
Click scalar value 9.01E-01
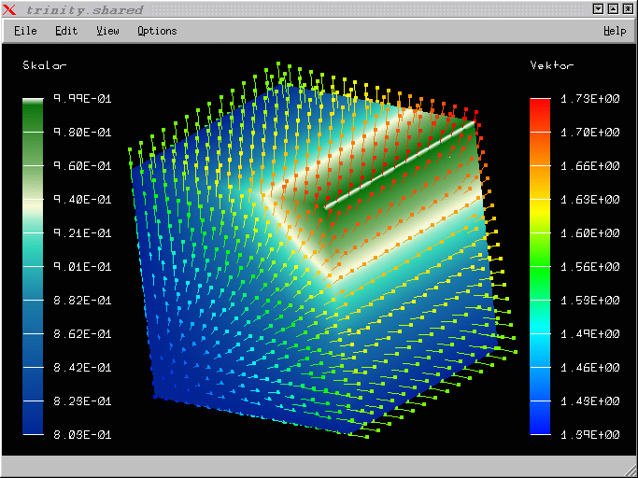(x=82, y=267)
